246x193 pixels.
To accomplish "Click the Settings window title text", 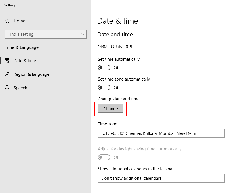I will [10, 5].
